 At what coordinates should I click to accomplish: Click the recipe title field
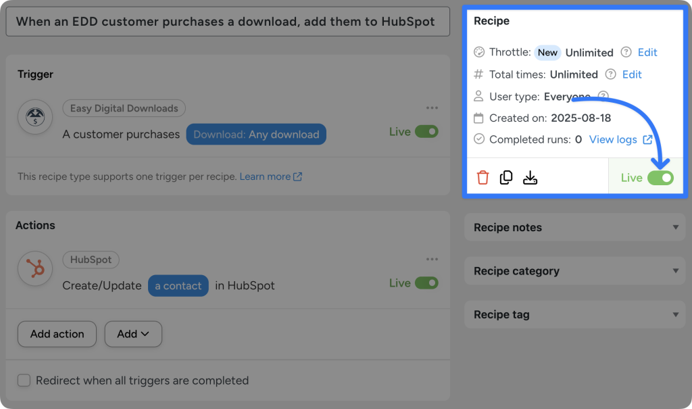click(228, 21)
